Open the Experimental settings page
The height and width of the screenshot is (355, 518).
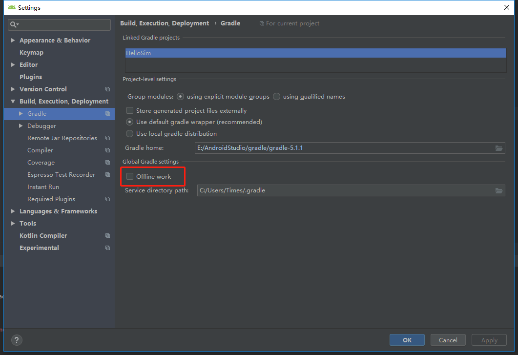point(40,248)
